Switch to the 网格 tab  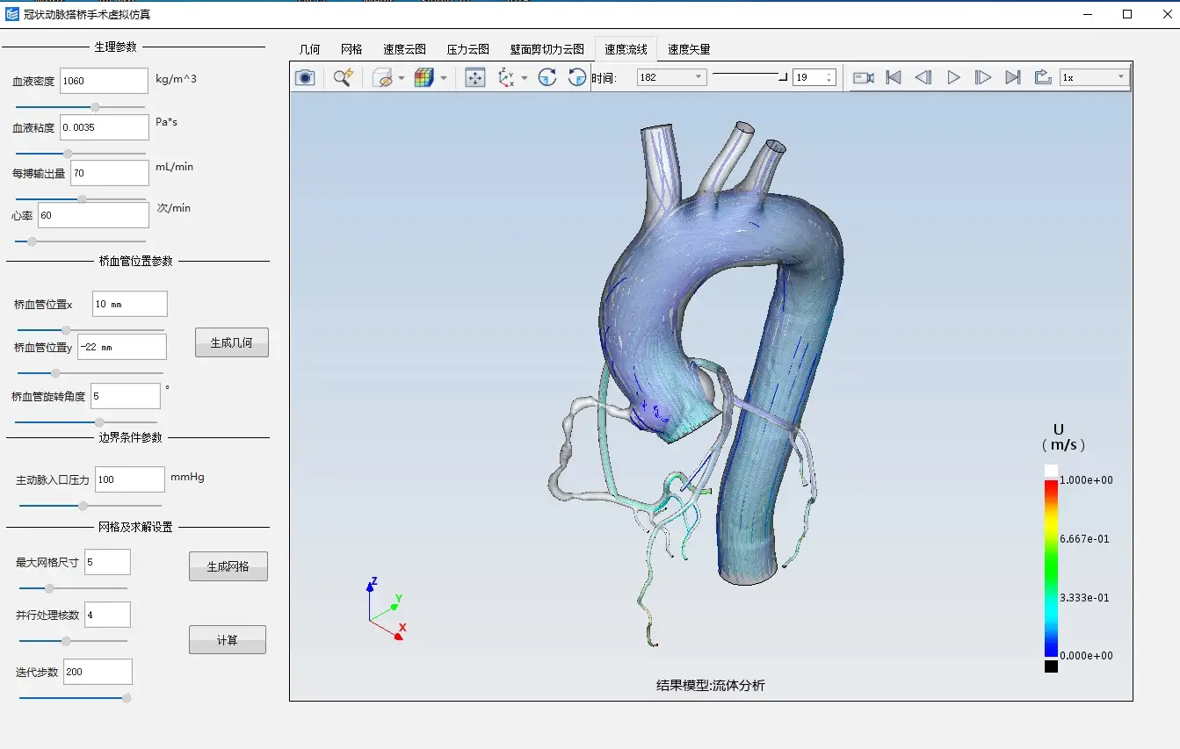tap(351, 50)
